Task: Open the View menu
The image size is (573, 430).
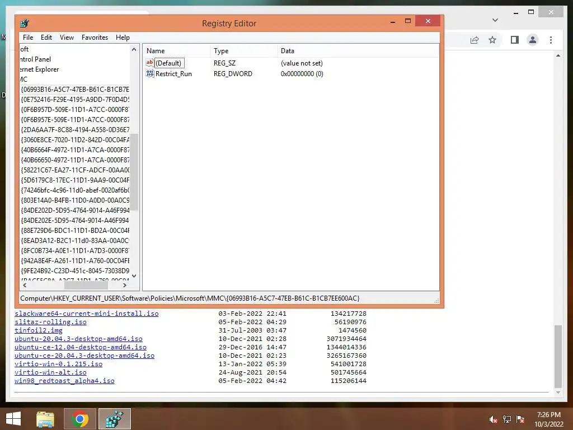Action: tap(67, 38)
